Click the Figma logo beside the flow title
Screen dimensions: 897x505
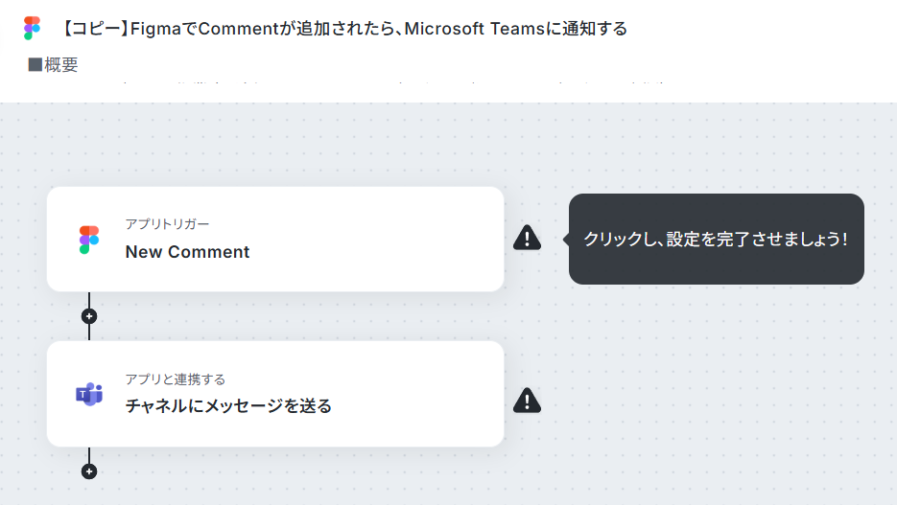(32, 28)
